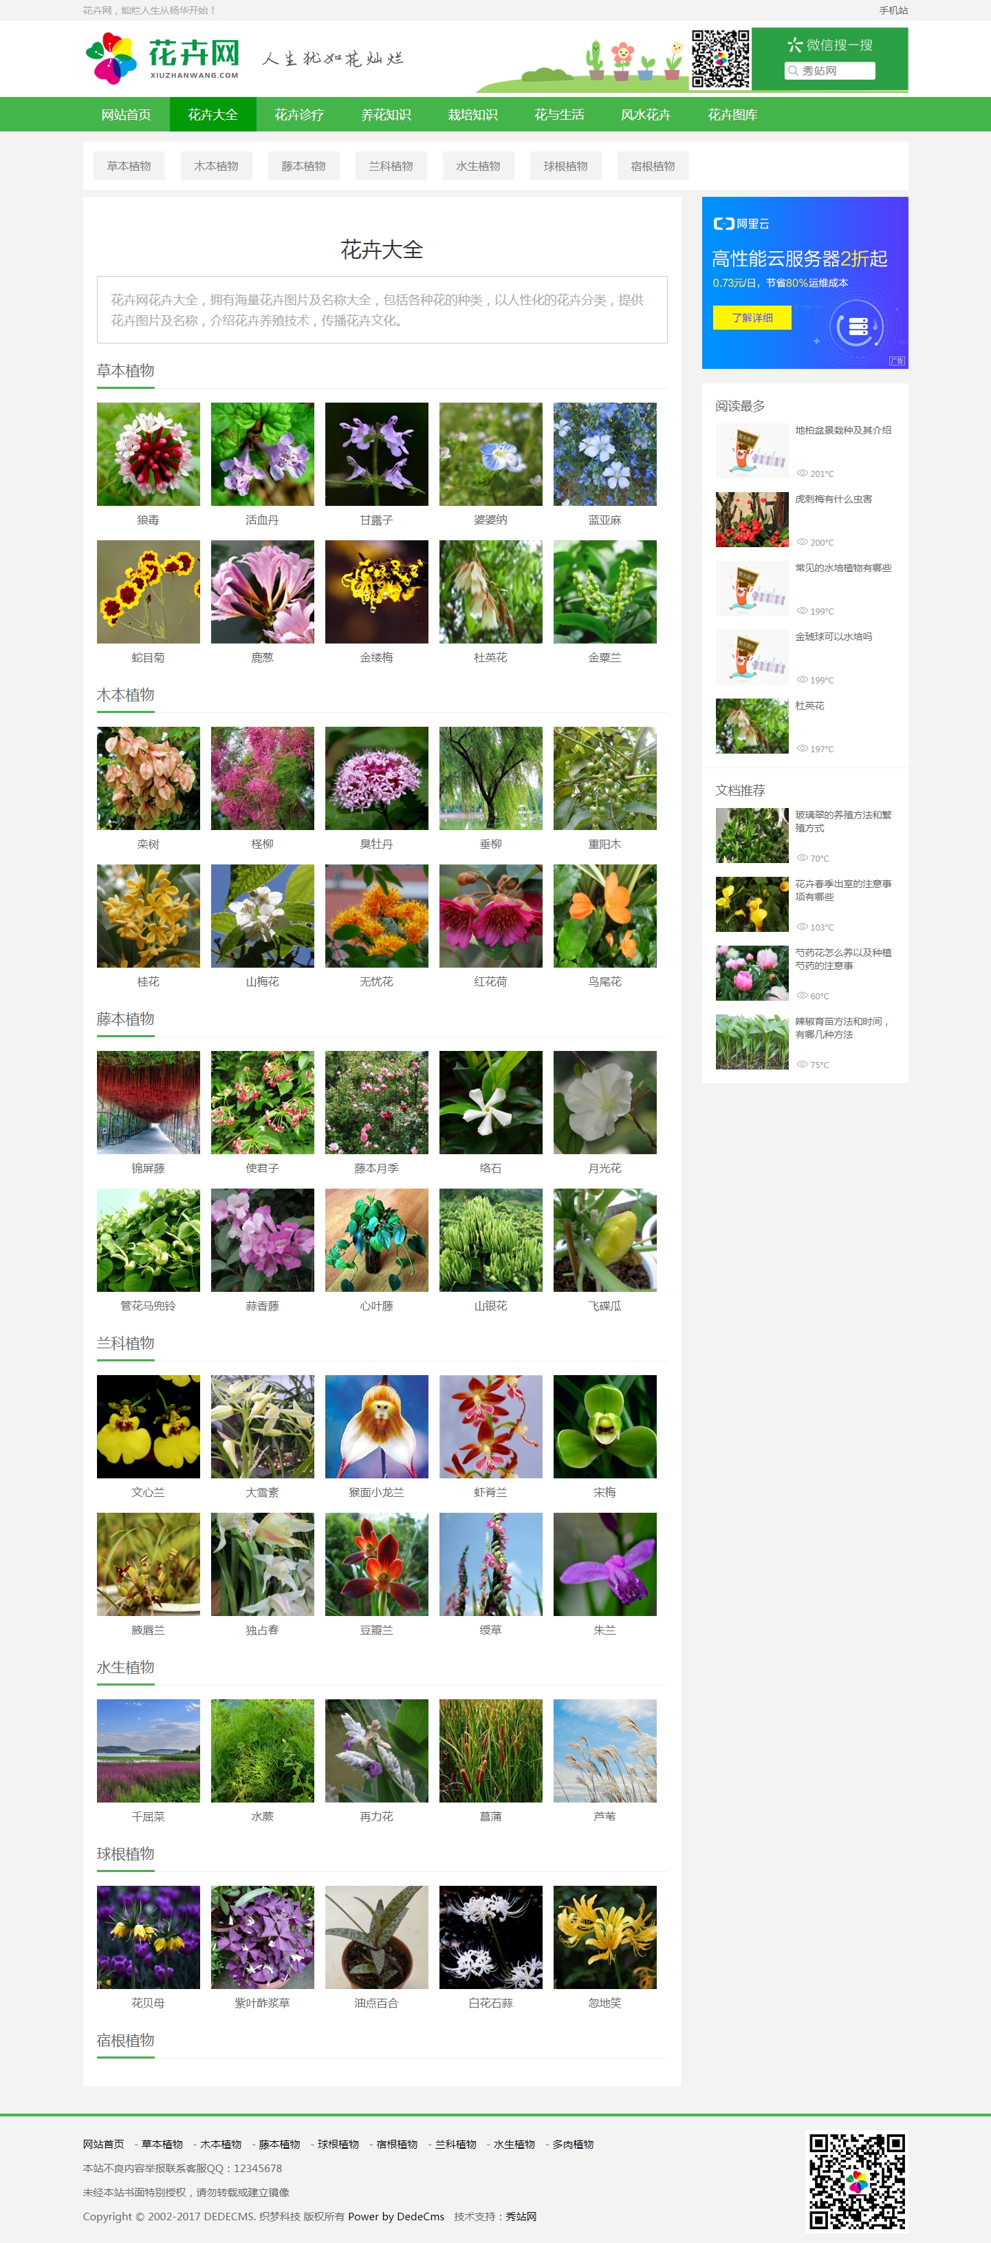Image resolution: width=991 pixels, height=2243 pixels.
Task: Click the server icon in Aliyun banner
Action: click(858, 326)
